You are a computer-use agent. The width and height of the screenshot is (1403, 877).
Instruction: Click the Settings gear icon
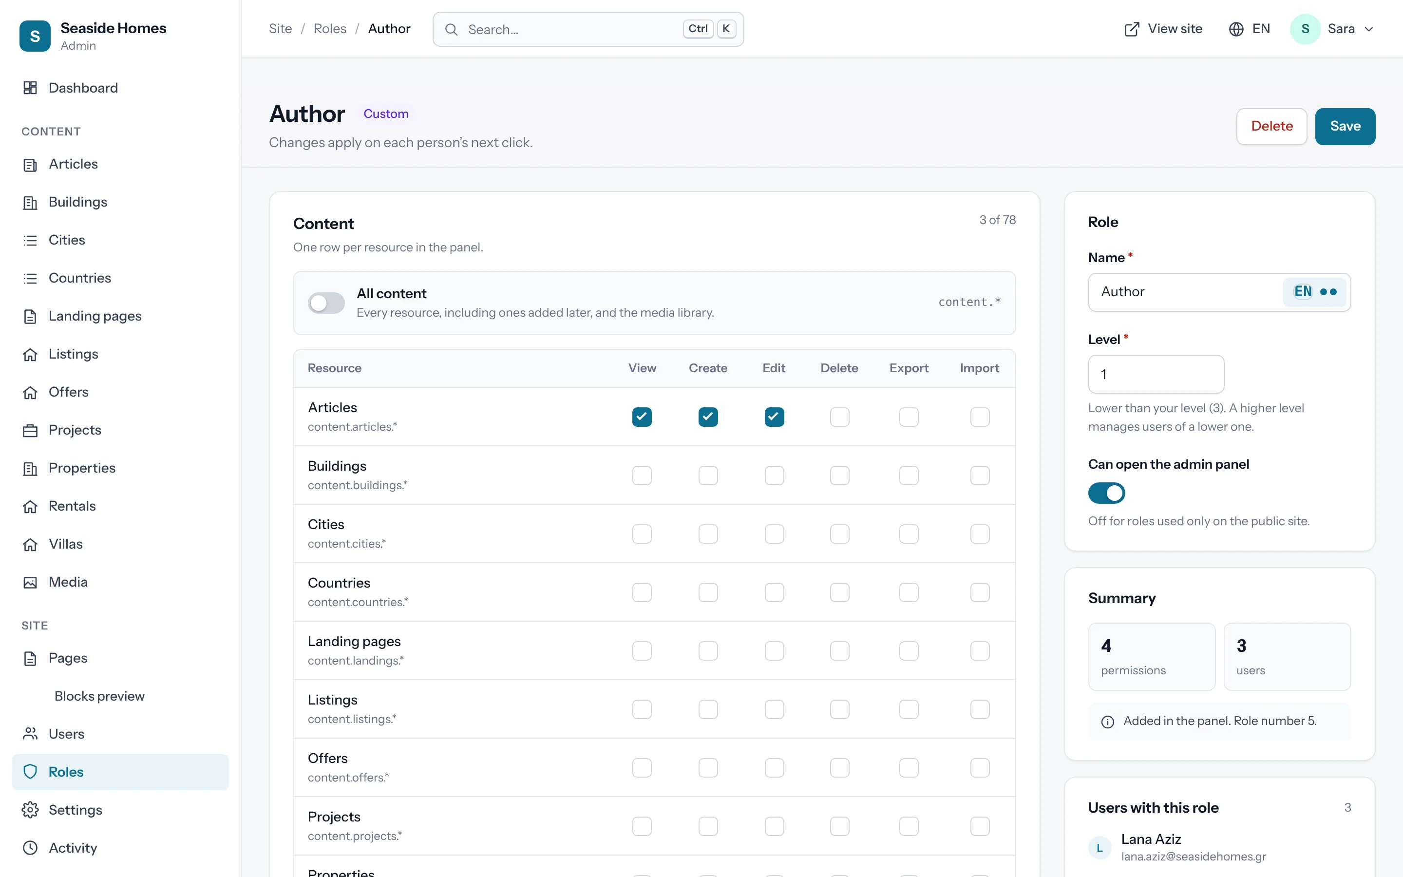point(30,810)
